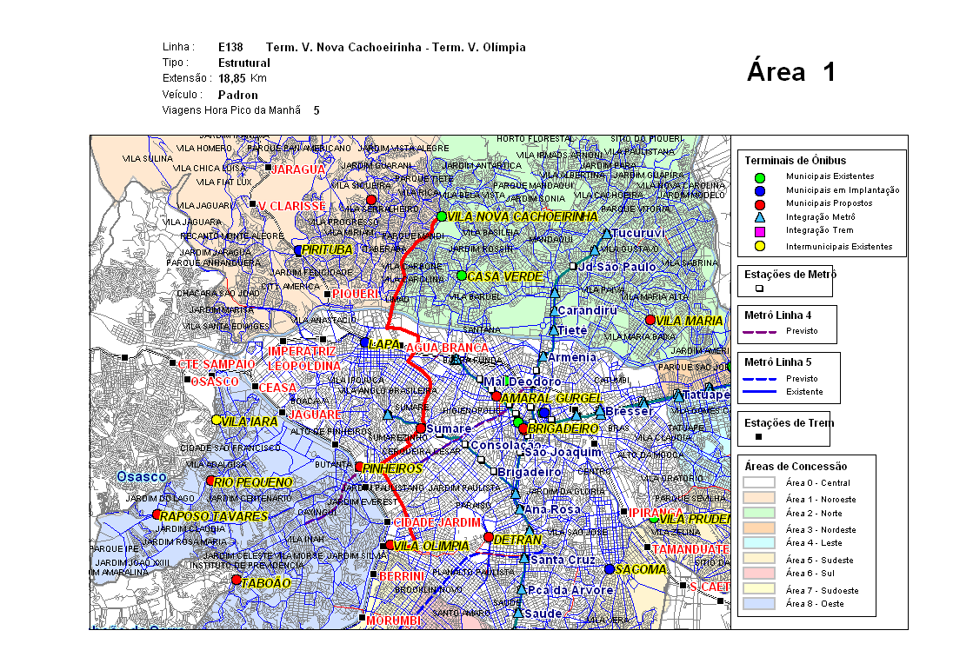Select the "Áreas de Concessão" legend title
Viewport: 953px width, 657px height.
[796, 467]
